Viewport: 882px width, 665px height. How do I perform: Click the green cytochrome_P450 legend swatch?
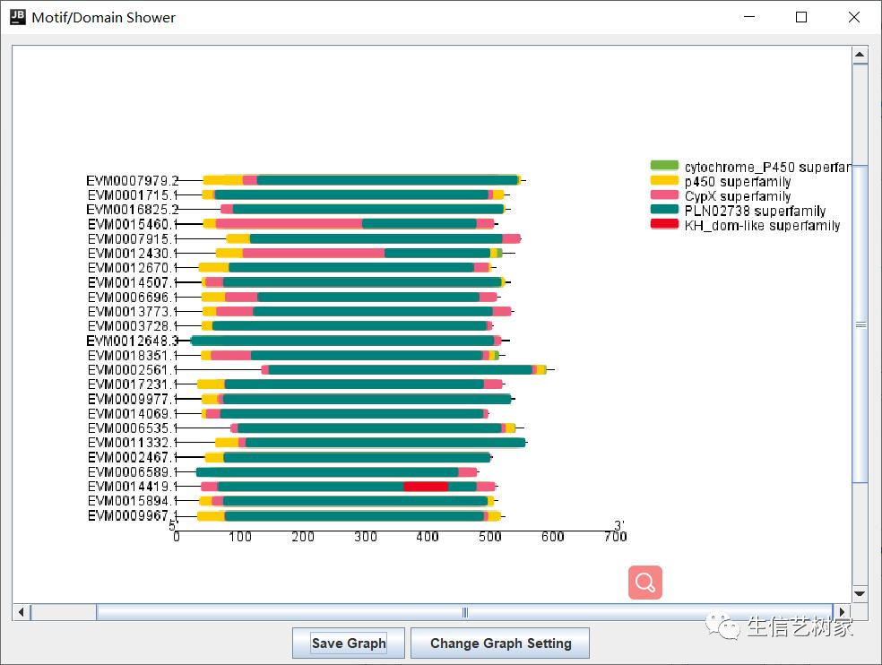pos(664,167)
